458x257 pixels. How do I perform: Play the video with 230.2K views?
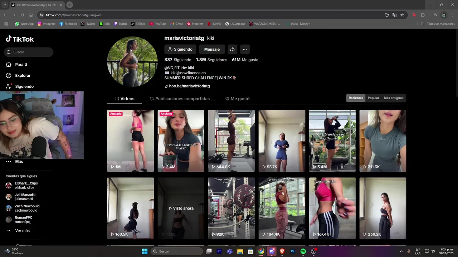[383, 208]
